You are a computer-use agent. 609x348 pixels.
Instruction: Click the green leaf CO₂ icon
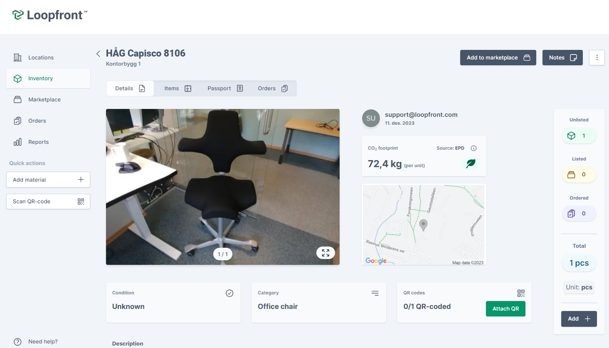coord(471,164)
